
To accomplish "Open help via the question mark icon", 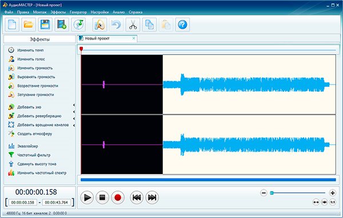I will click(182, 25).
